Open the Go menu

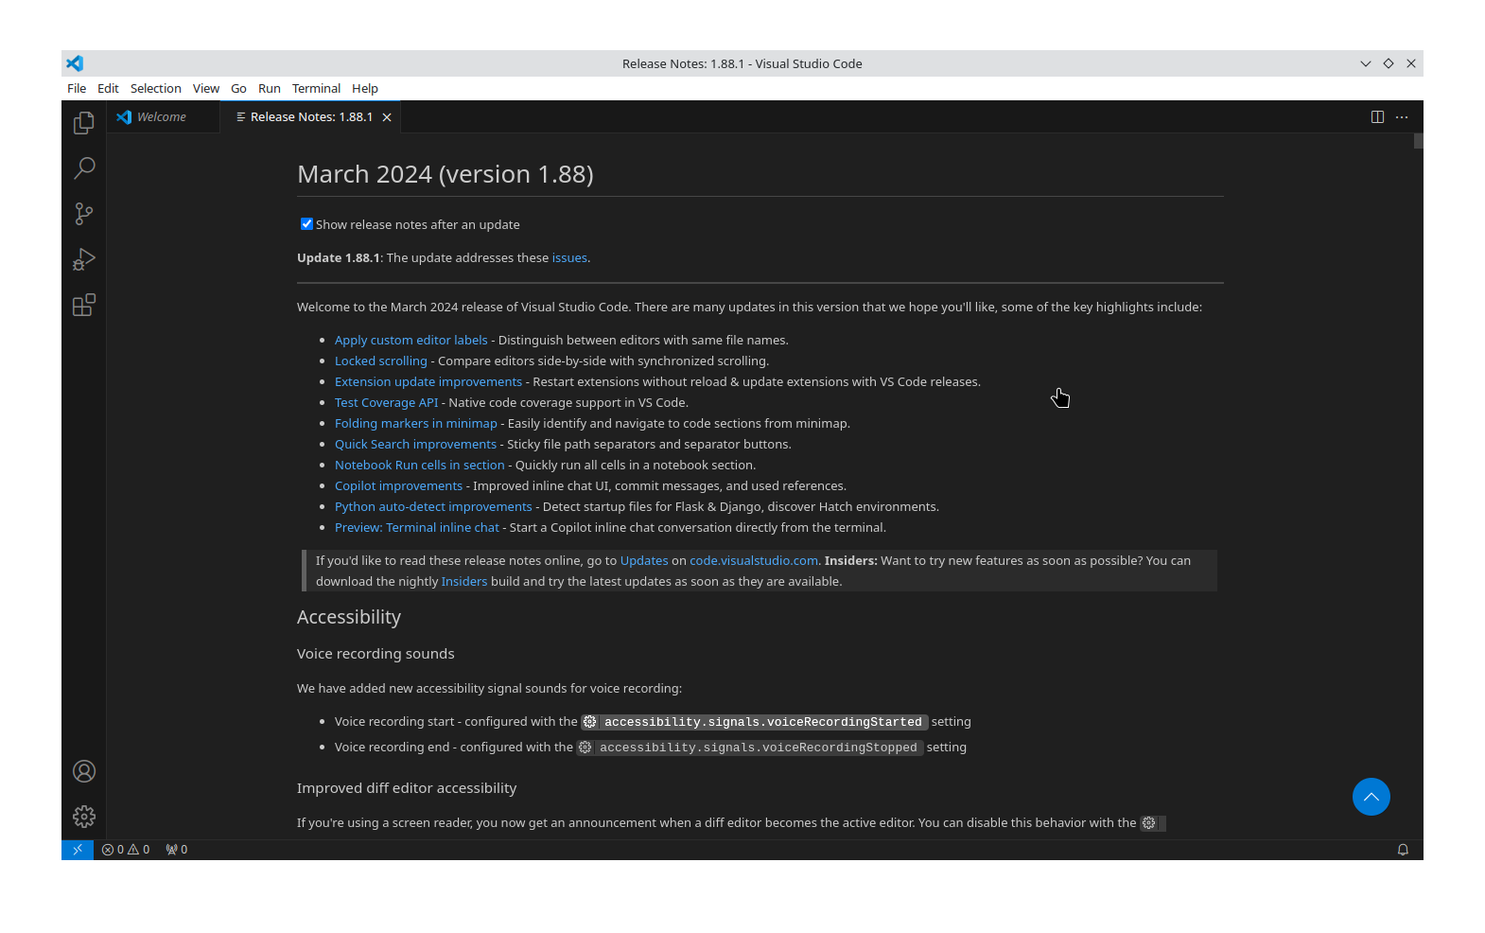click(238, 89)
